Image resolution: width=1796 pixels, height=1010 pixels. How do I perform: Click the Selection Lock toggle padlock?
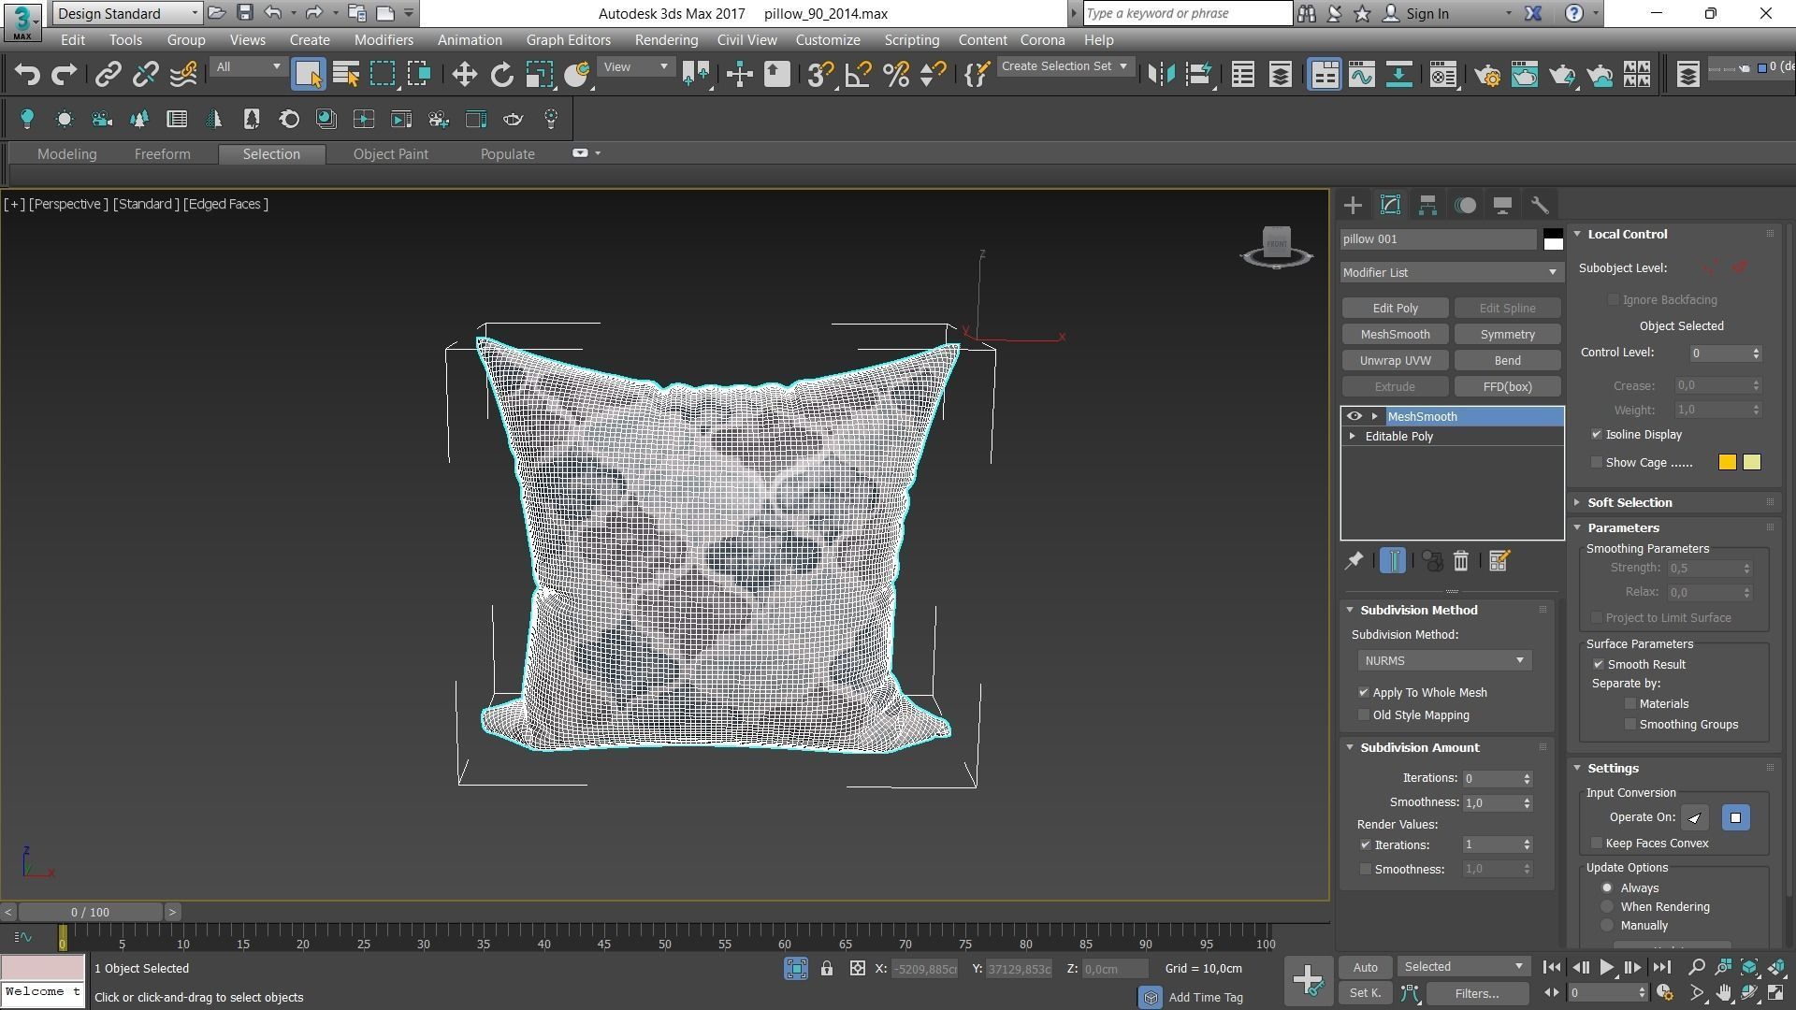click(x=827, y=969)
